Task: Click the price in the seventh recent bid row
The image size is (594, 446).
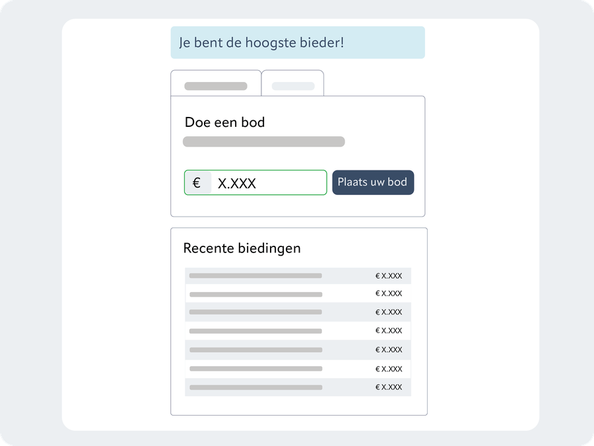Action: 389,387
